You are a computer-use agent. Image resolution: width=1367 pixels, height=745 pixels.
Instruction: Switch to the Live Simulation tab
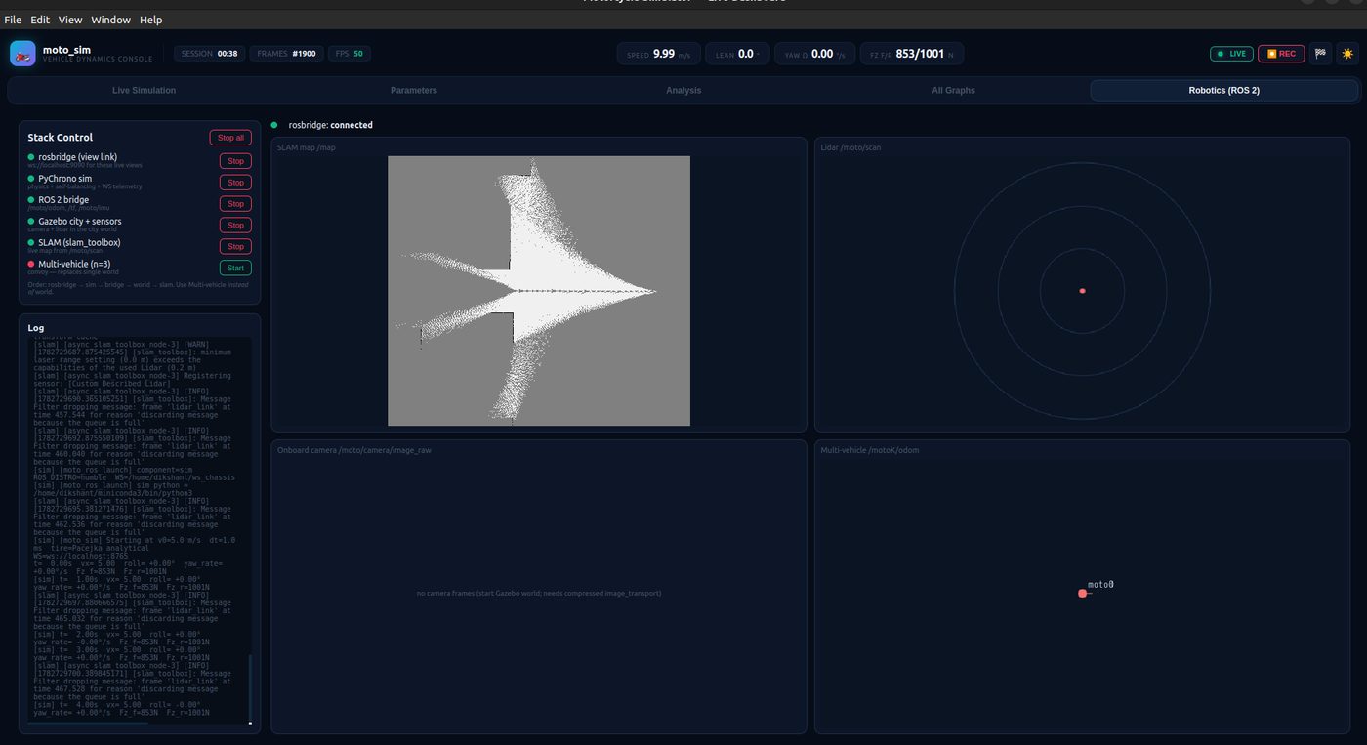tap(144, 90)
